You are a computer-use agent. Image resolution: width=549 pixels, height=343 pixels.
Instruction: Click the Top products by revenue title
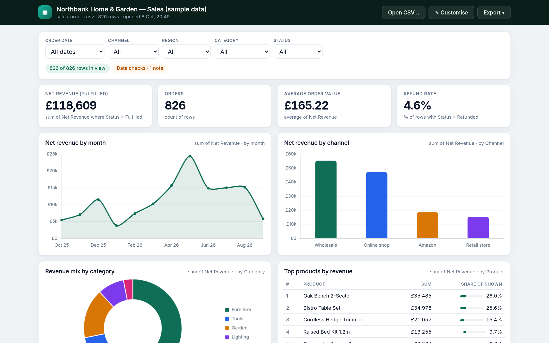coord(318,271)
